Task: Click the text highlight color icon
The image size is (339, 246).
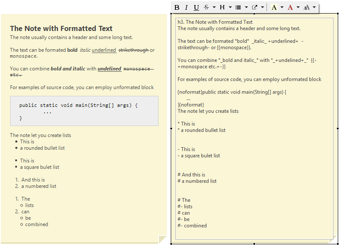Action: coord(274,7)
